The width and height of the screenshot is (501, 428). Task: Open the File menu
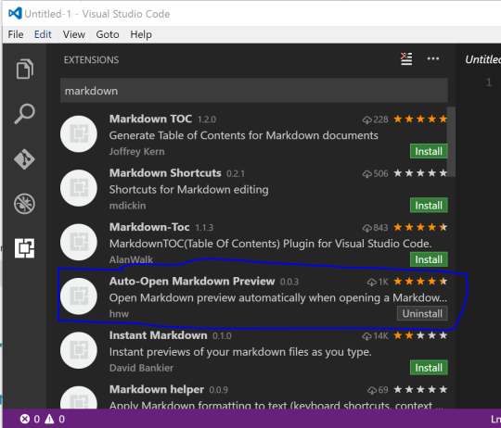click(16, 34)
